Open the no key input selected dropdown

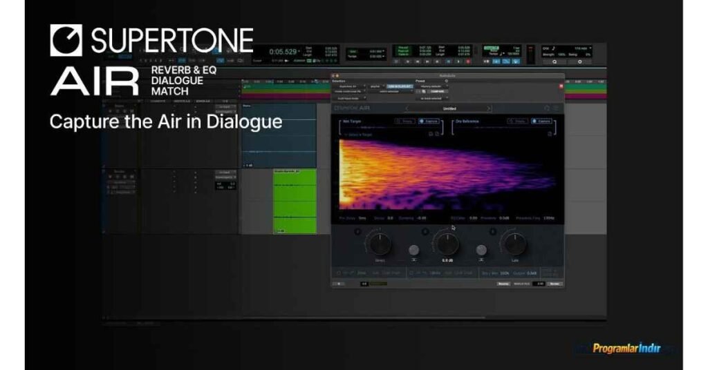click(x=433, y=98)
